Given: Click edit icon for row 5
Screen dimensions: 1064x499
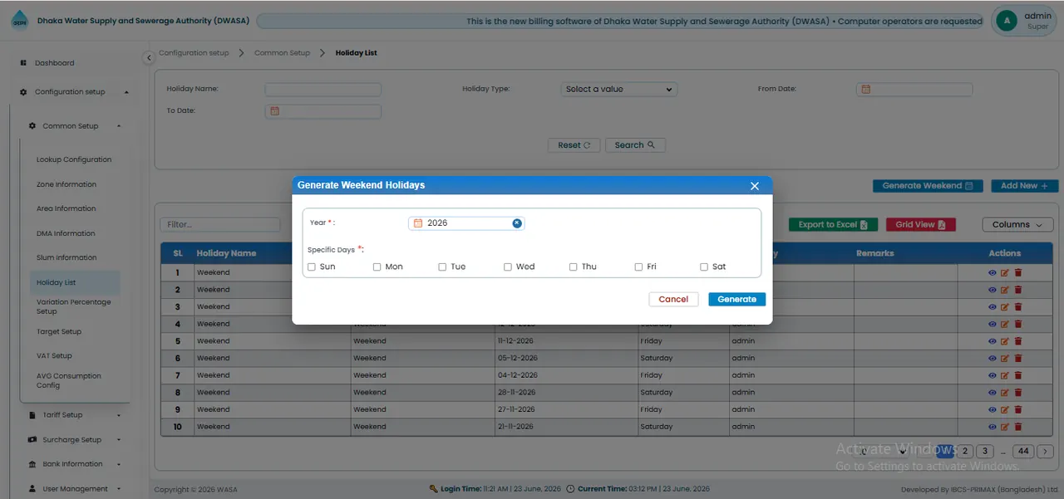Looking at the screenshot, I should coord(1005,341).
